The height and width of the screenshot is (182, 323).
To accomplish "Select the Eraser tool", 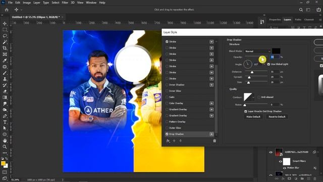I will [x=5, y=92].
